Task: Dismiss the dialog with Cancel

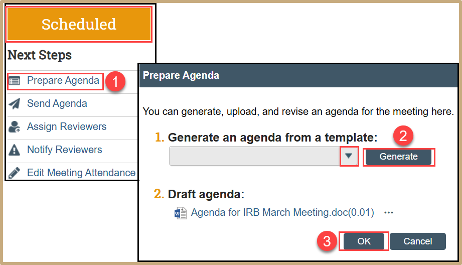Action: (417, 241)
